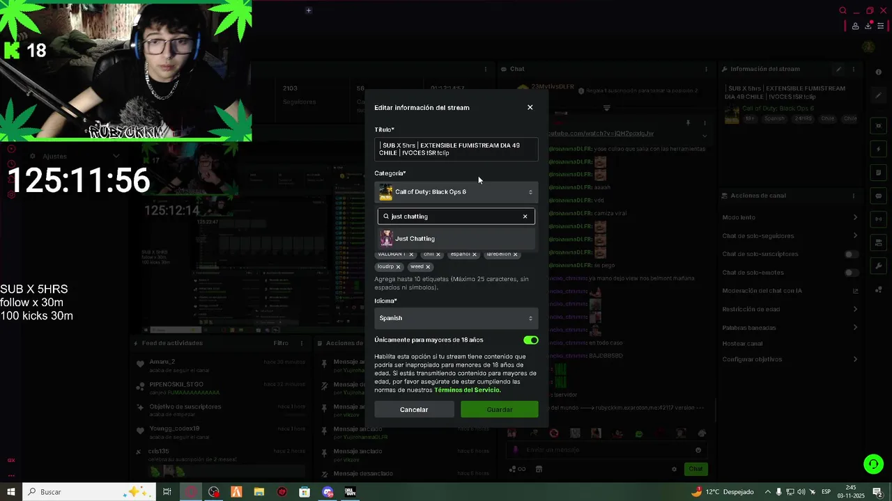
Task: Remove the larebelion tag
Action: tap(516, 255)
